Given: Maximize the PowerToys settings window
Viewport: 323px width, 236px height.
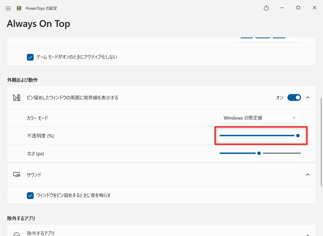Looking at the screenshot, I should 298,8.
